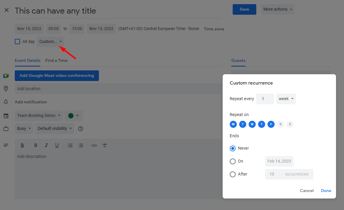
Task: Choose Ends After occurrences radio option
Action: (x=233, y=174)
